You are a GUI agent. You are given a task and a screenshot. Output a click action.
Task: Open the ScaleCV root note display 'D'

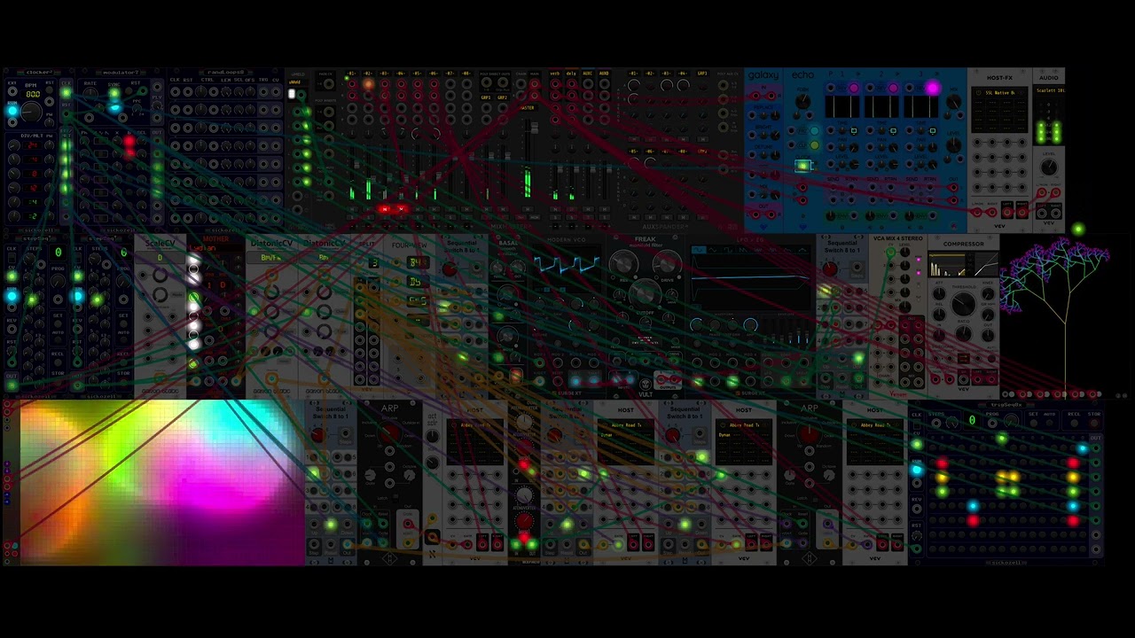point(160,258)
